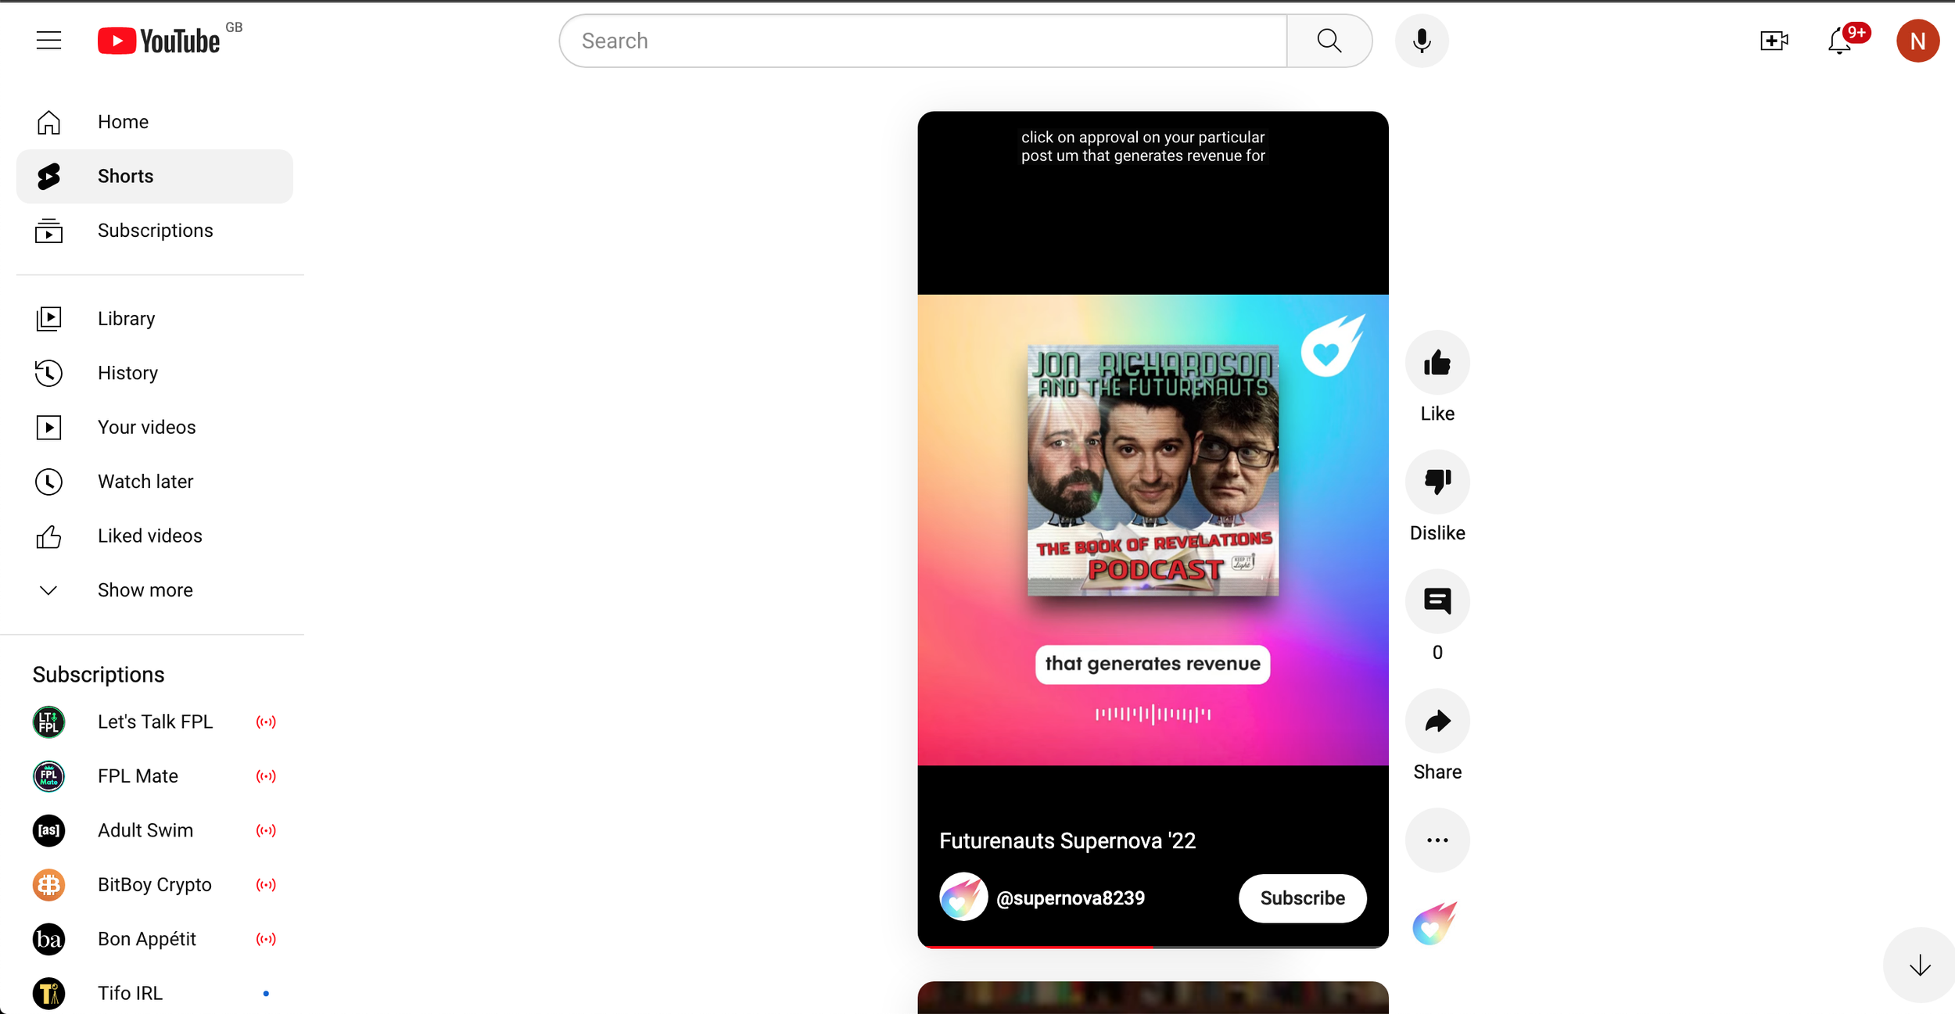Viewport: 1955px width, 1014px height.
Task: Click the Shorts icon in sidebar
Action: 48,176
